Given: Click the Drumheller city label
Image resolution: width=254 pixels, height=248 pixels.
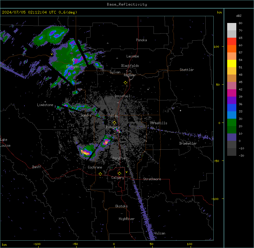Looking at the screenshot, I should pyautogui.click(x=188, y=143).
